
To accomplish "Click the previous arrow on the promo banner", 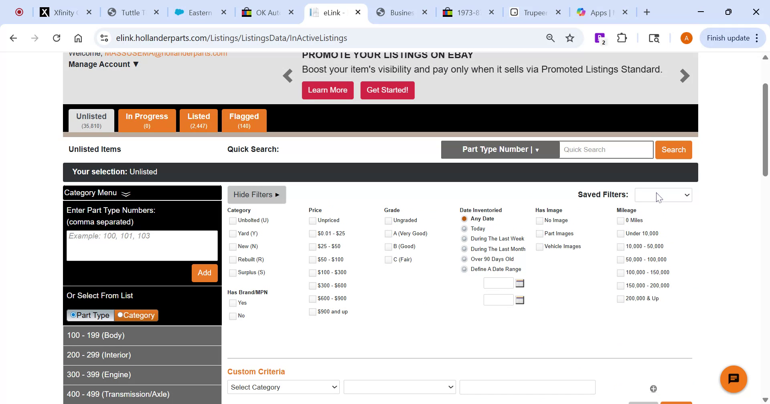I will click(288, 76).
